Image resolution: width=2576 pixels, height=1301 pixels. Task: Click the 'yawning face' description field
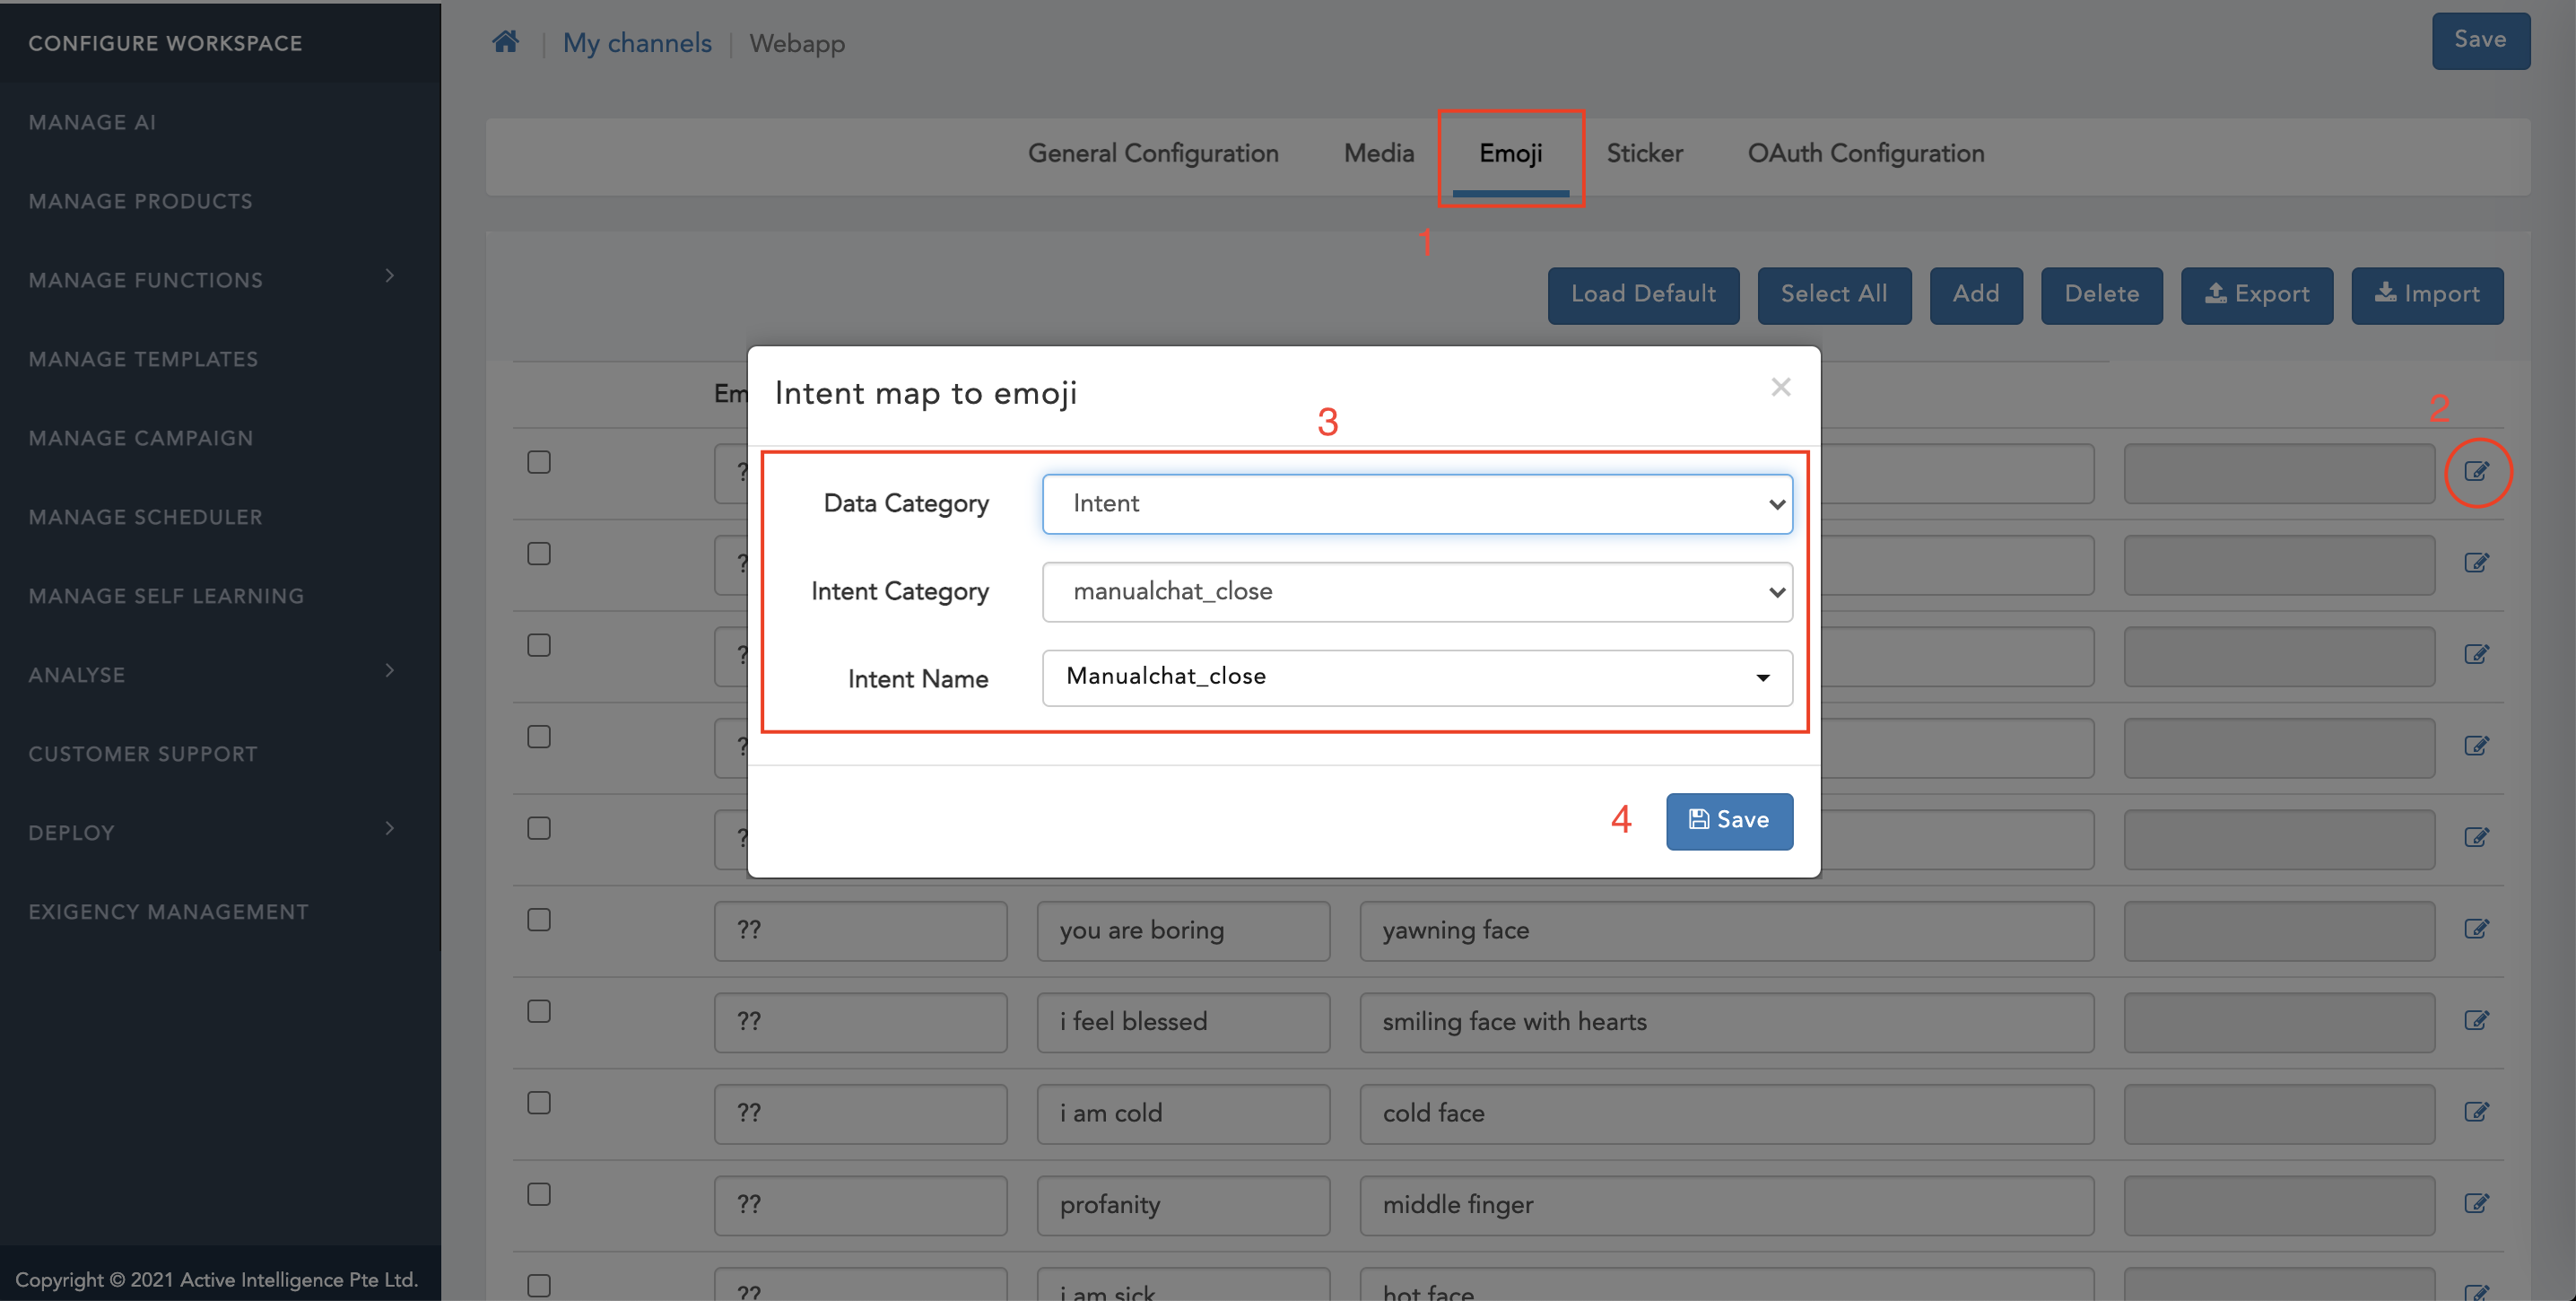pyautogui.click(x=1726, y=931)
